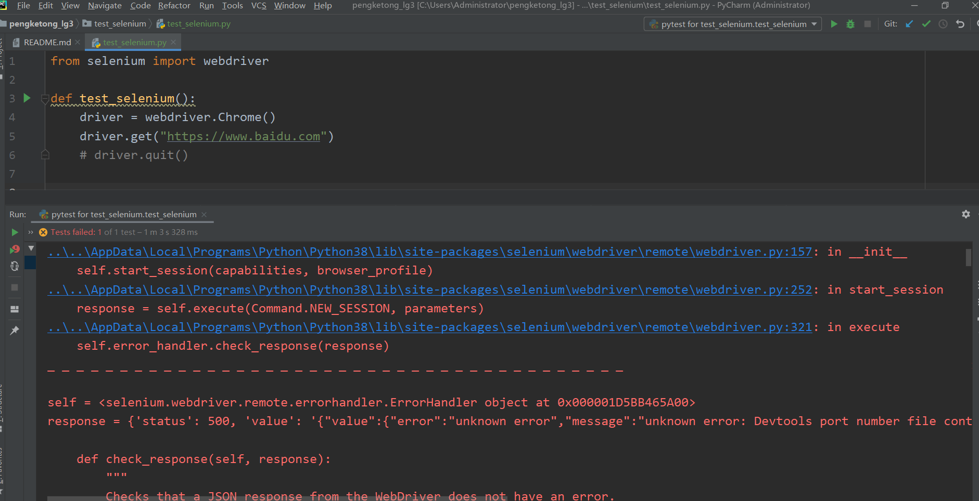Select the failed test tree row
Screen dimensions: 979x501
[x=30, y=262]
